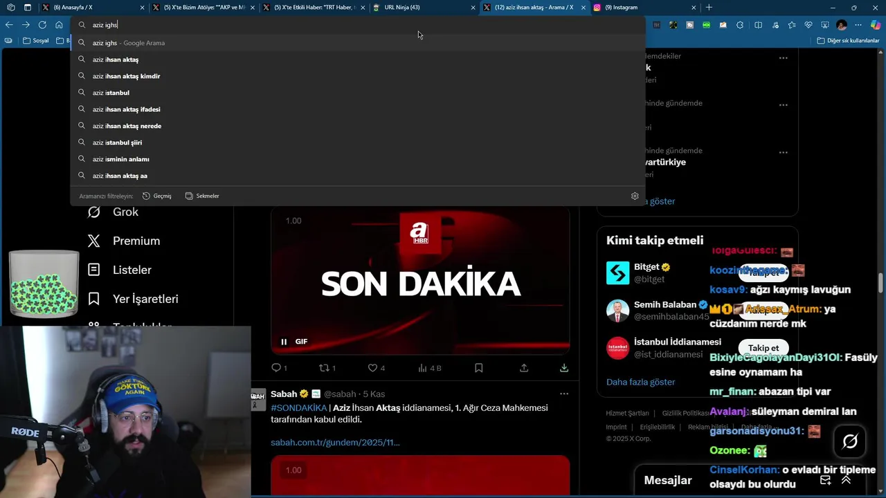Reload the page with the refresh icon
Viewport: 886px width, 498px height.
click(x=42, y=25)
